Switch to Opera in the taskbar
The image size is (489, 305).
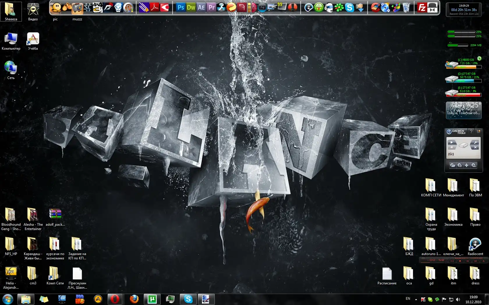coord(115,299)
